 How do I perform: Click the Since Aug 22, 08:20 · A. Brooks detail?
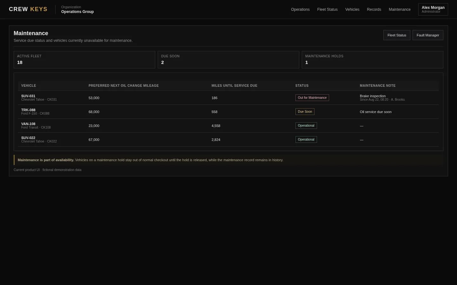pos(382,100)
